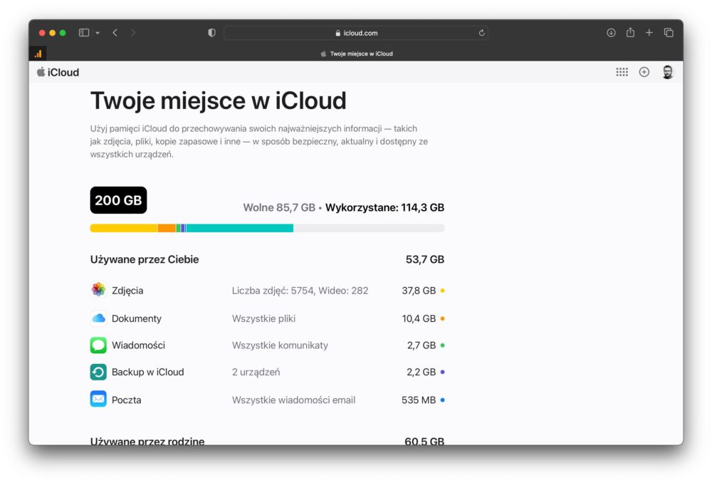712x483 pixels.
Task: Click 'Liczba zdjęć: 5754, Wideo: 282' text
Action: pos(300,291)
